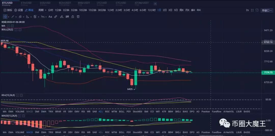Select the Elliott wave drawing tool
The image size is (275, 136).
42,17
